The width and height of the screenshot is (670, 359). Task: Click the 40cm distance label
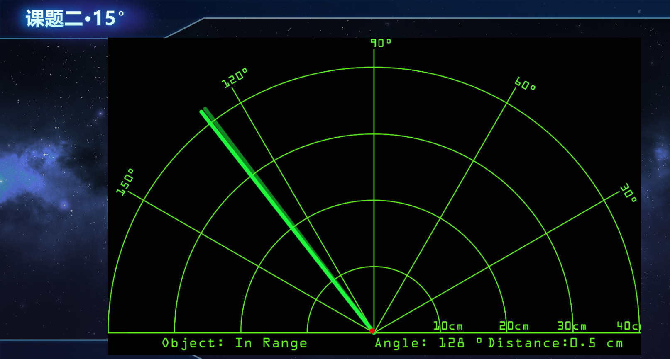pyautogui.click(x=628, y=326)
